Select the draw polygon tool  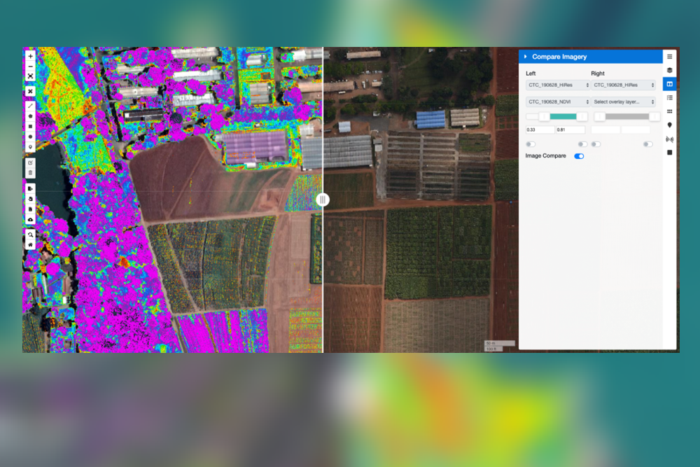(30, 117)
